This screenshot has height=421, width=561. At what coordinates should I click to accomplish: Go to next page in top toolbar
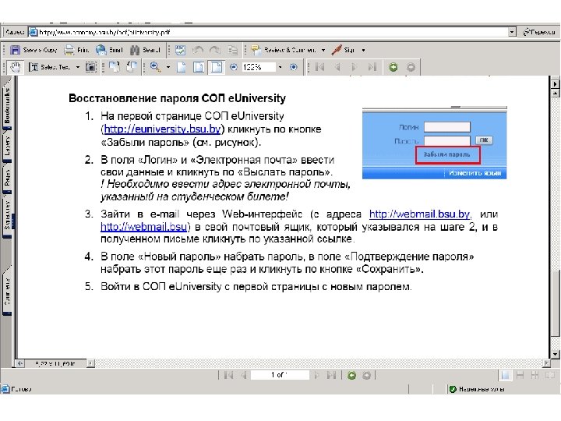[x=355, y=67]
